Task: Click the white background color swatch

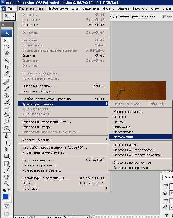Action: [x=9, y=200]
